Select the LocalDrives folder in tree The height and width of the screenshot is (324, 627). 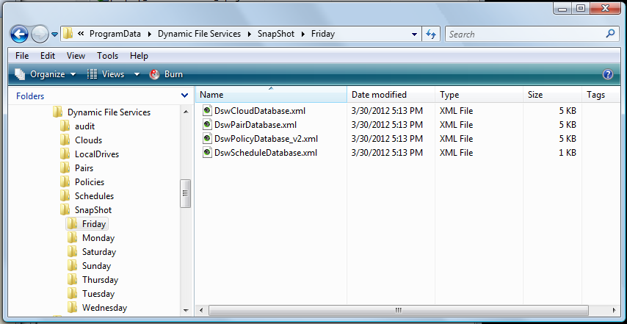point(89,154)
